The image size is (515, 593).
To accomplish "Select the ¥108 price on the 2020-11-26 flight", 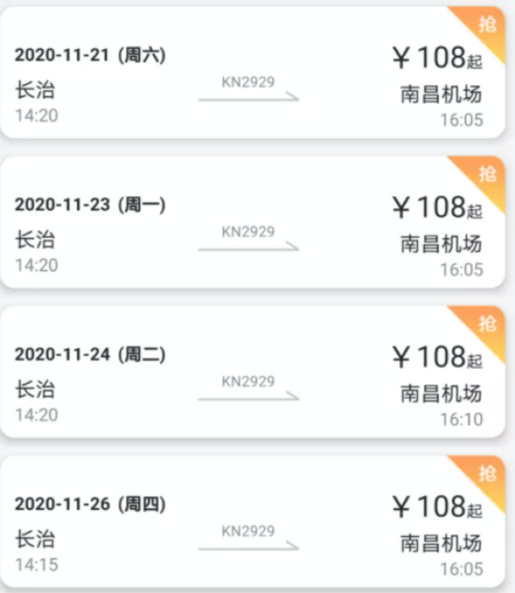I will click(437, 506).
